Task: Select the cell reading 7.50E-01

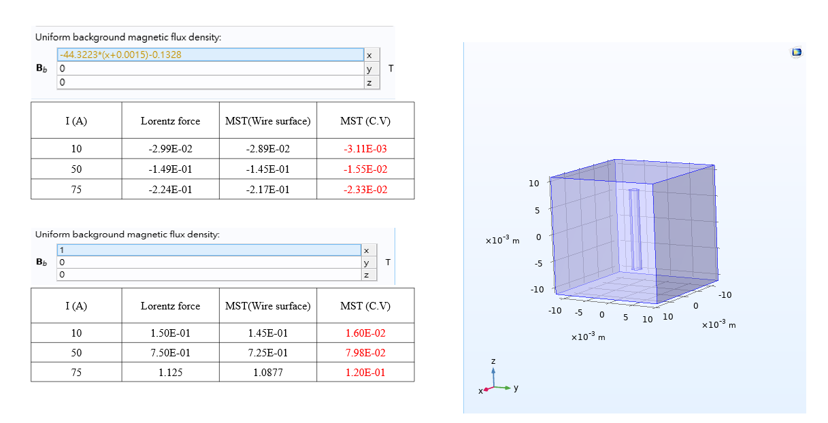Action: 170,353
